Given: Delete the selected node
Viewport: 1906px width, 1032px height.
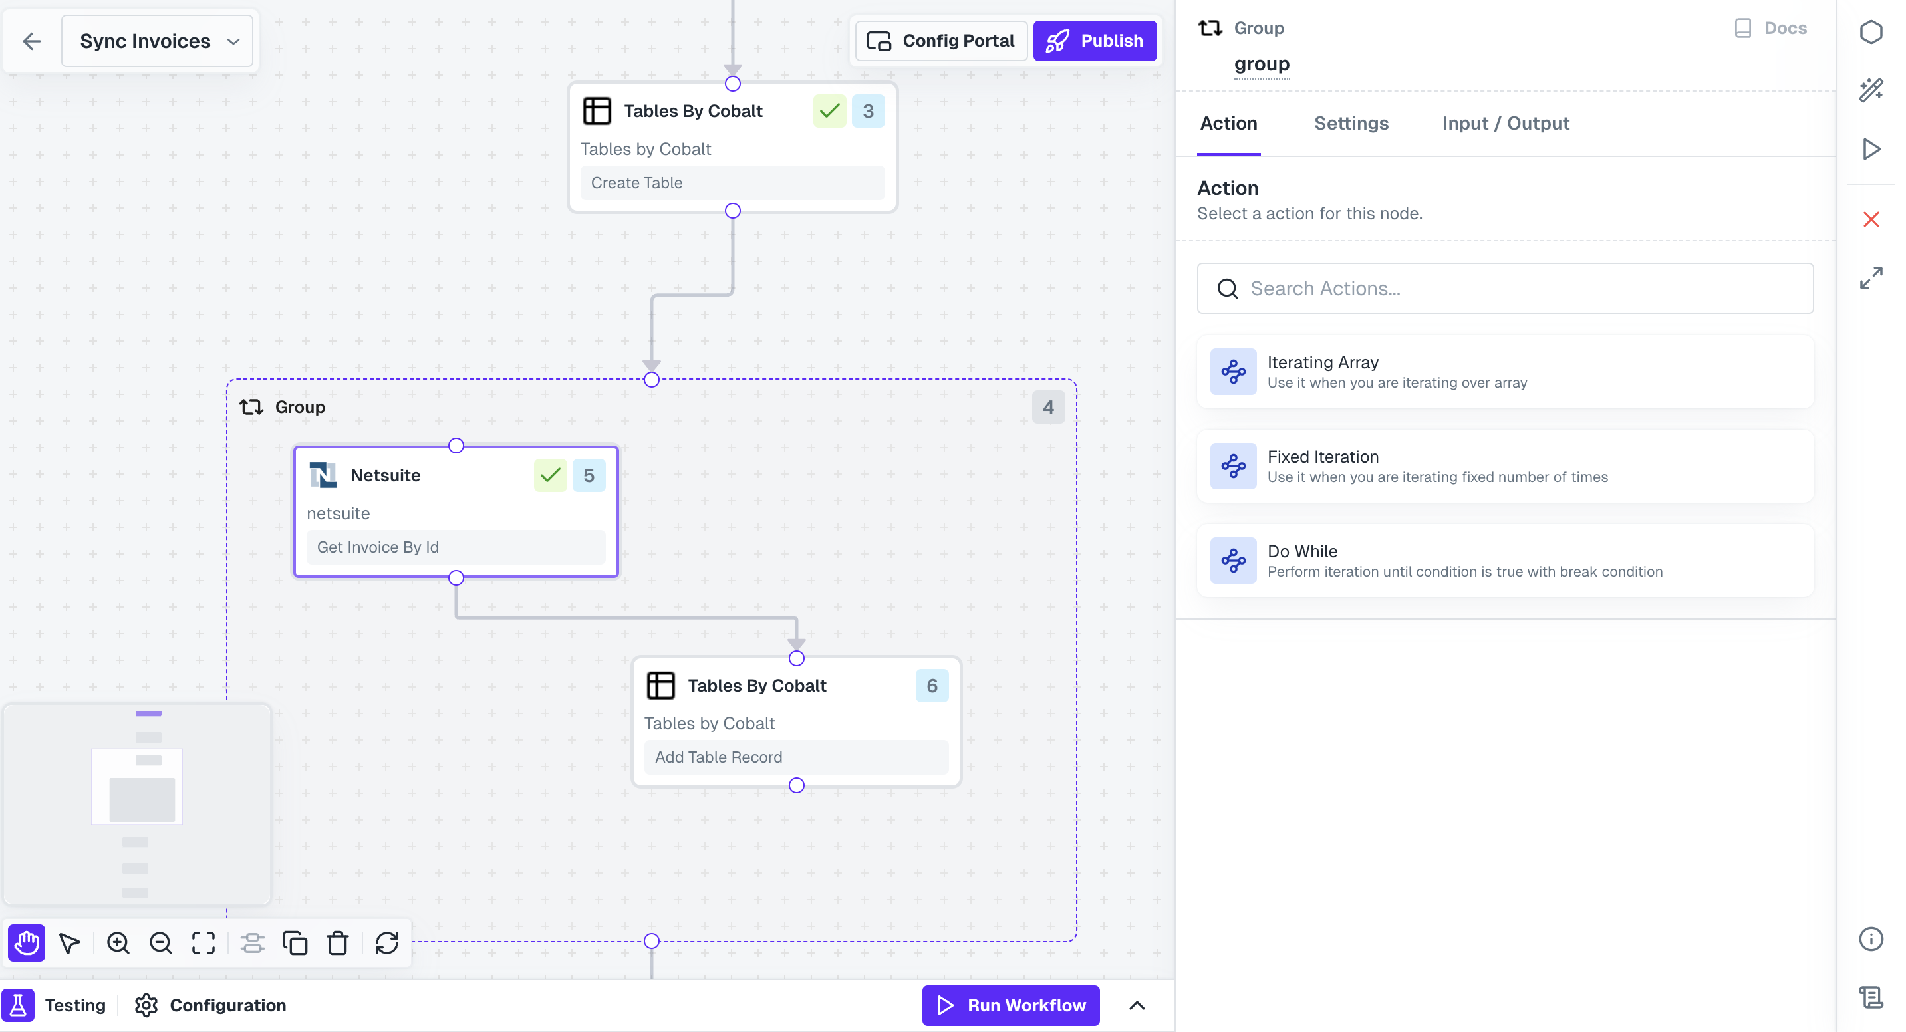Looking at the screenshot, I should point(337,943).
